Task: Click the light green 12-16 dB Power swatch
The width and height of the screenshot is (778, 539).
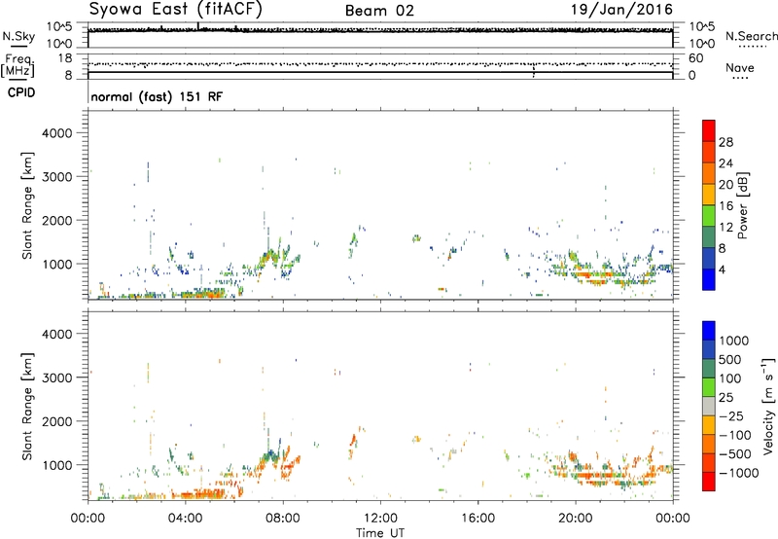Action: coord(709,216)
